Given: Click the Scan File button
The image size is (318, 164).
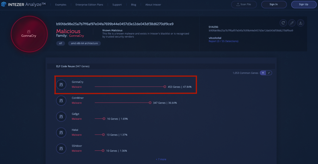Looking at the screenshot, I should (x=244, y=4).
